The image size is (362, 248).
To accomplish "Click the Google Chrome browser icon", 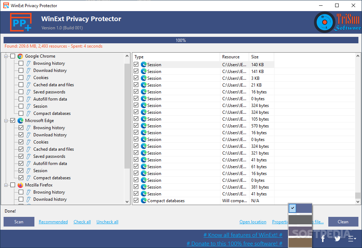I will (20, 56).
